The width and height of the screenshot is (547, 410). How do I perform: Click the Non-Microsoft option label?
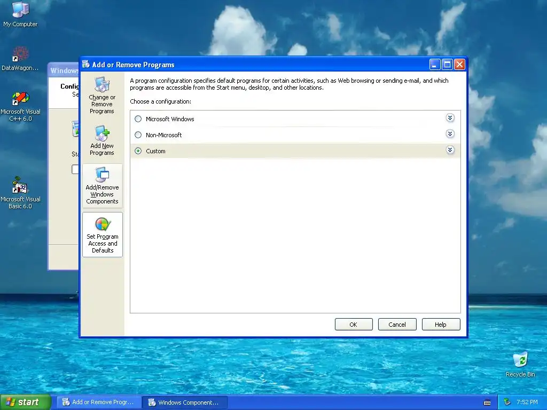click(x=163, y=135)
